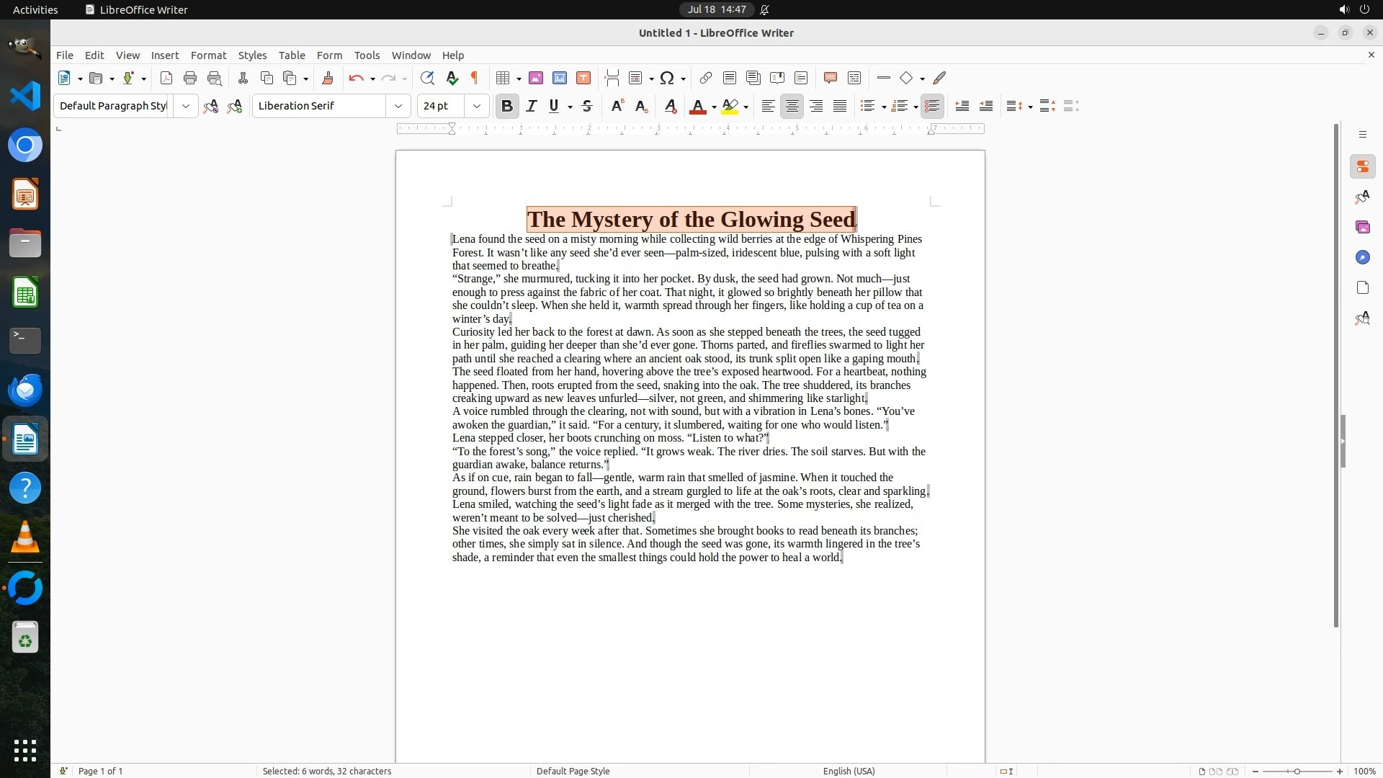Click the zoom slider in status bar
The height and width of the screenshot is (778, 1383).
pos(1297,771)
